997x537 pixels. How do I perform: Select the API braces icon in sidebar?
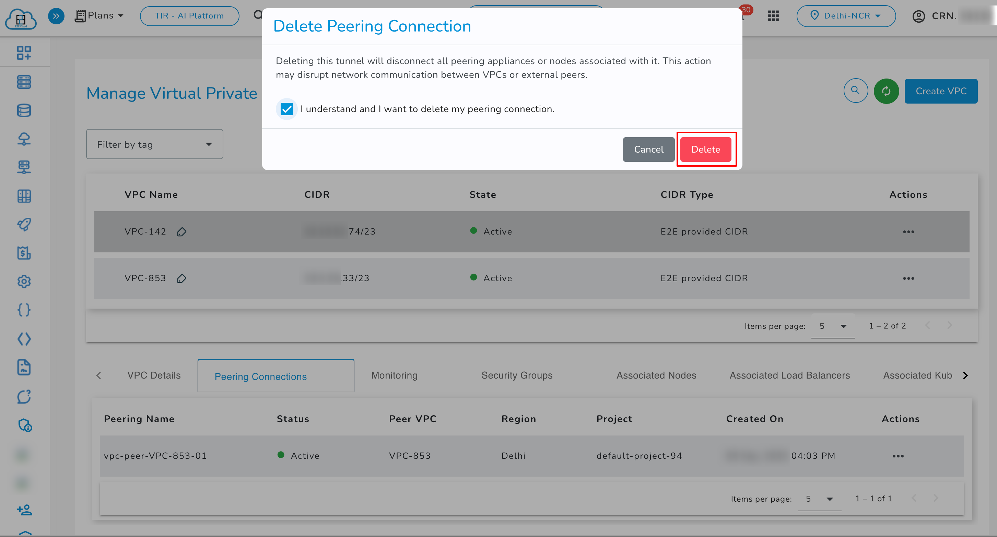24,310
